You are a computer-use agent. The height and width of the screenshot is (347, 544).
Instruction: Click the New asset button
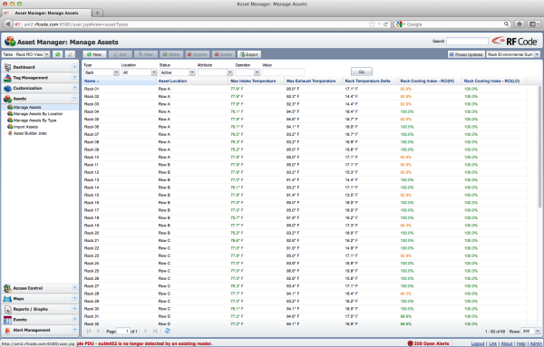pyautogui.click(x=94, y=54)
